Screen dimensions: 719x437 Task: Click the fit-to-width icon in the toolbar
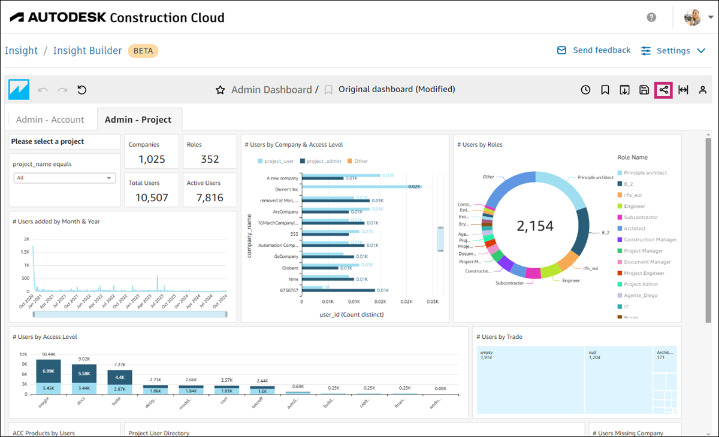(x=683, y=90)
